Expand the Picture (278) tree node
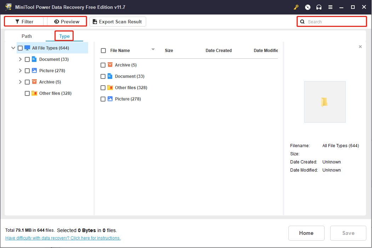372x248 pixels. pyautogui.click(x=20, y=70)
